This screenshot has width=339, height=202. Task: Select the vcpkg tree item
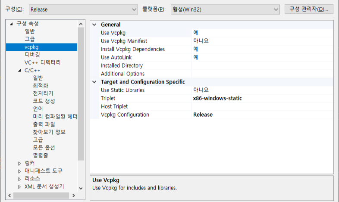pyautogui.click(x=41, y=47)
